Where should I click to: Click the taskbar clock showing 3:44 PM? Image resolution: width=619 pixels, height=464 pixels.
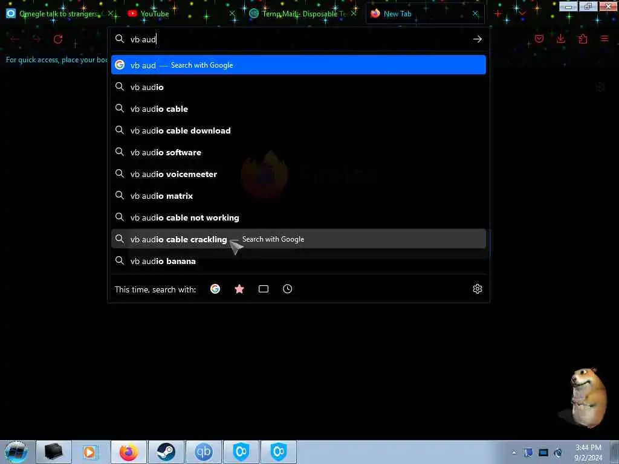pos(588,453)
